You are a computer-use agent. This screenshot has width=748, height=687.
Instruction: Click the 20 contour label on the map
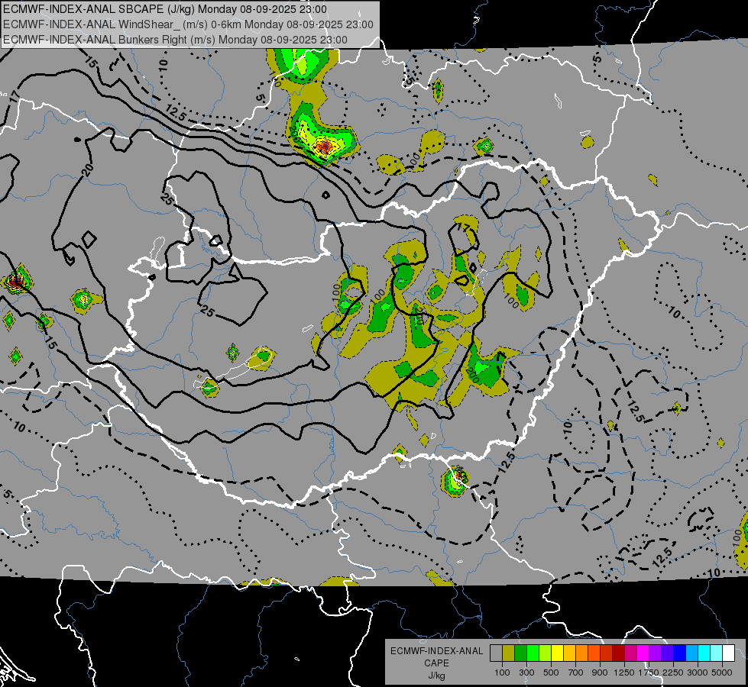click(88, 169)
